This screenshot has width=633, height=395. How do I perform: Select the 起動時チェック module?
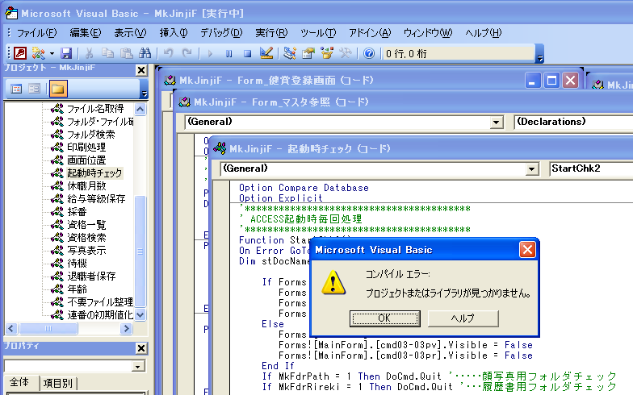[94, 173]
